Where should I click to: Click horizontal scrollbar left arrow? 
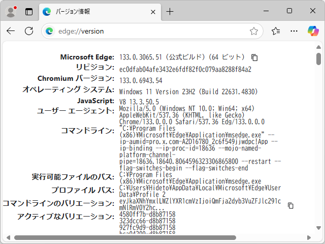(x=8, y=237)
